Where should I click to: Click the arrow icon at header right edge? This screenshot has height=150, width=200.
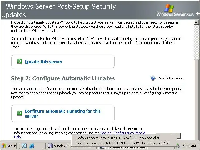coord(198,14)
